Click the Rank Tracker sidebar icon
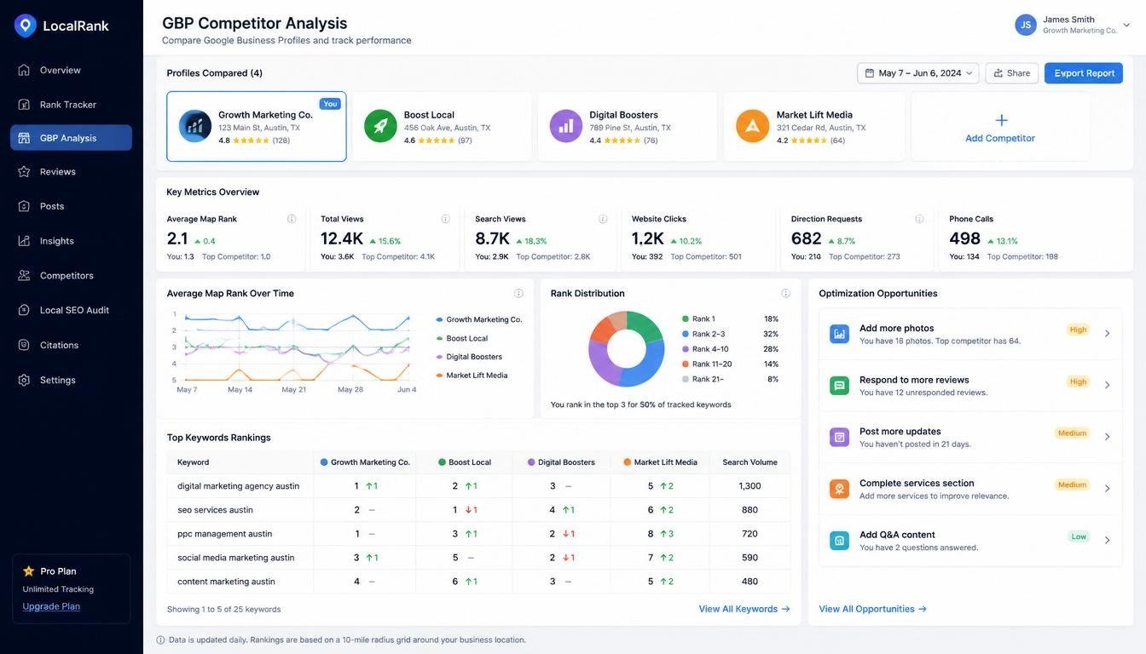Viewport: 1146px width, 654px height. (24, 105)
